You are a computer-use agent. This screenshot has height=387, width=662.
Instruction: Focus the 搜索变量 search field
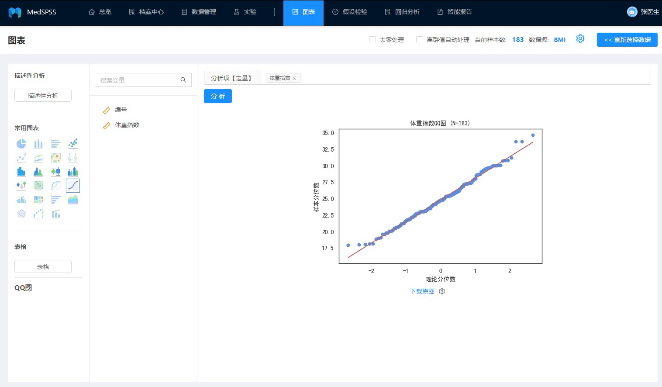pyautogui.click(x=143, y=80)
